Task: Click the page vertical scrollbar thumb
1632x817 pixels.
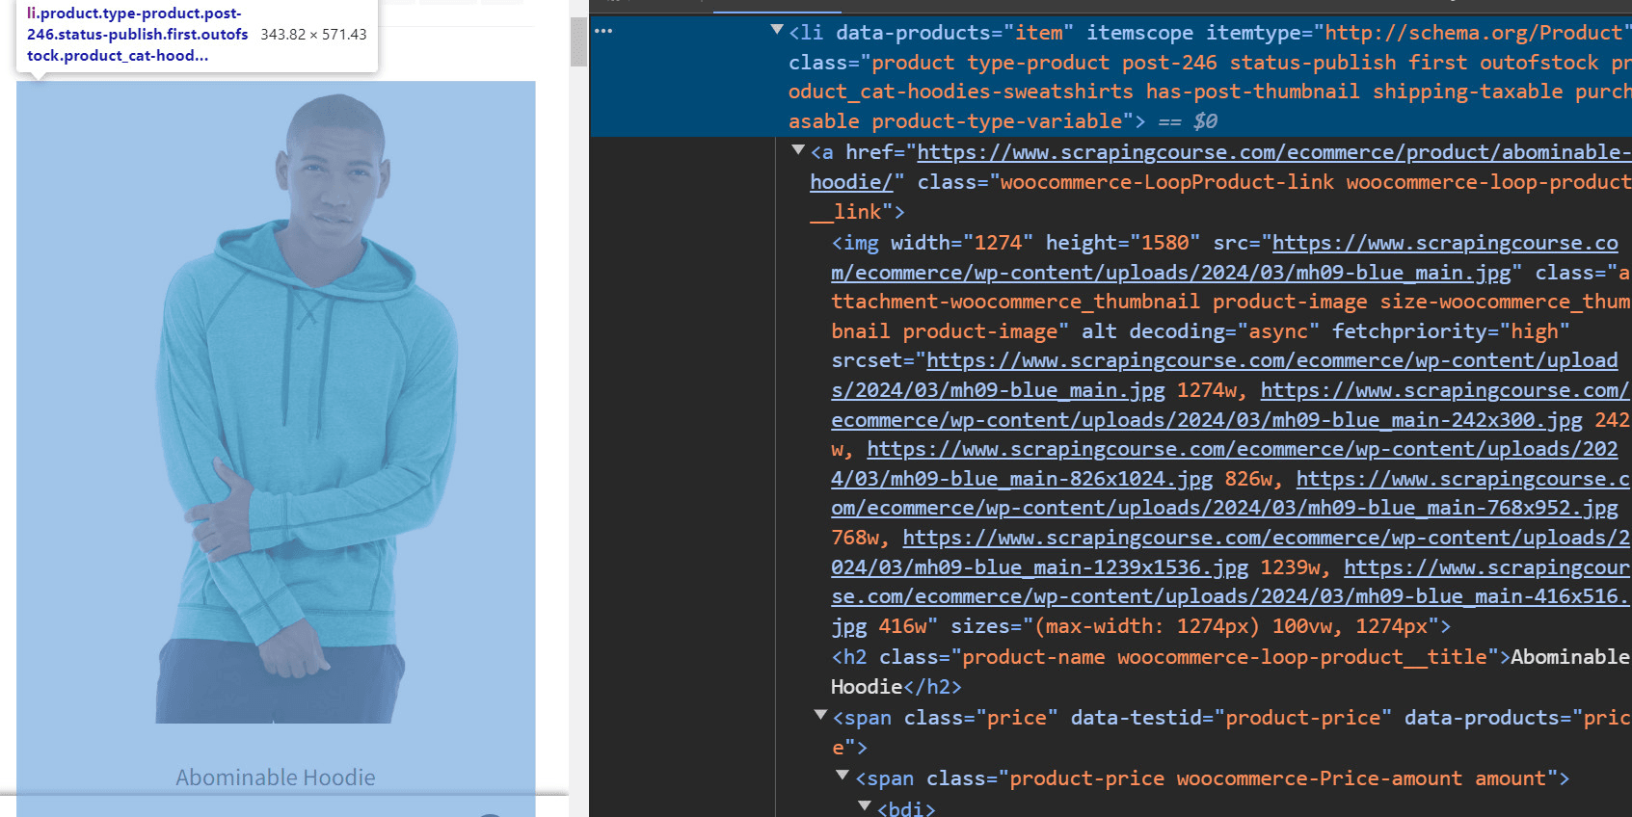Action: click(578, 41)
